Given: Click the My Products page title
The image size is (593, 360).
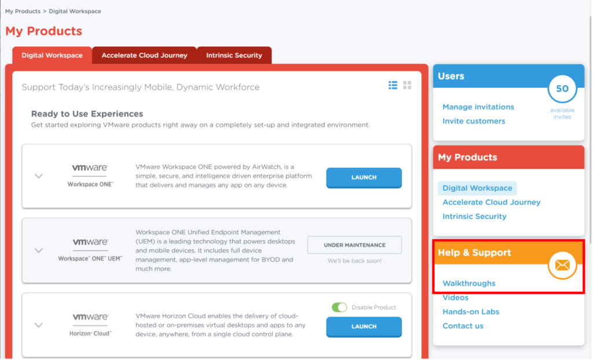Looking at the screenshot, I should tap(43, 31).
